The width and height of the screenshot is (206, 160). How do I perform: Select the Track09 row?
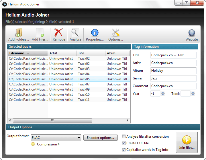click(69, 89)
